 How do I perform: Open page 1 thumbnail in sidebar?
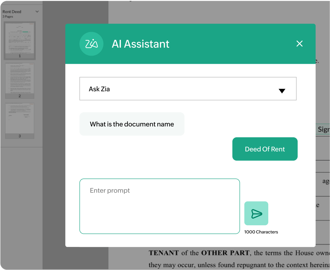(x=20, y=40)
